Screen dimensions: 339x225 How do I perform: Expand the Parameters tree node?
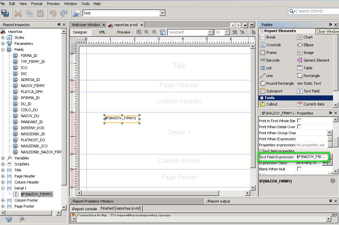pos(3,44)
